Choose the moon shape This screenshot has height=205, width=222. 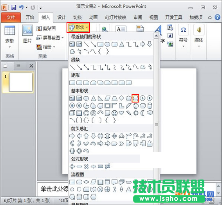point(143,113)
